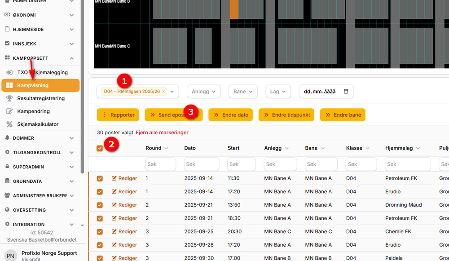Collapse the Kampoppsett menu section
This screenshot has height=261, width=449.
(71, 58)
